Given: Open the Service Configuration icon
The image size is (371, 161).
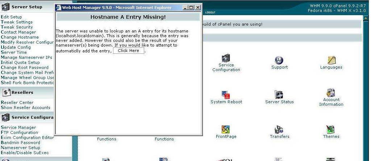Looking at the screenshot, I should point(226,58).
